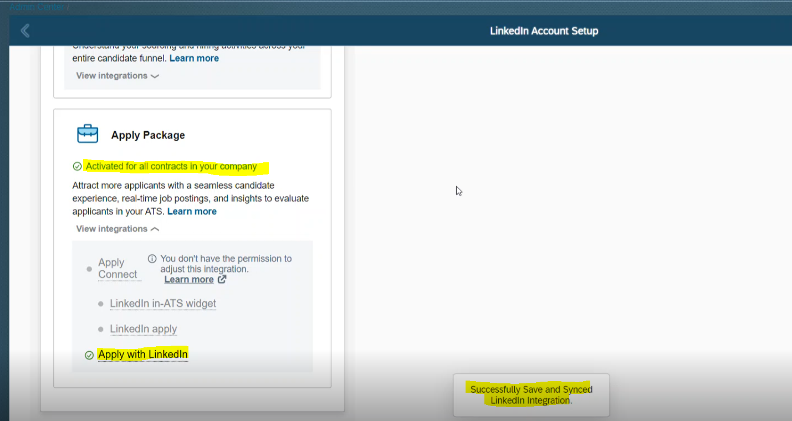Click the LinkedIn Account Setup title
Screen dimensions: 792x421
coord(544,31)
